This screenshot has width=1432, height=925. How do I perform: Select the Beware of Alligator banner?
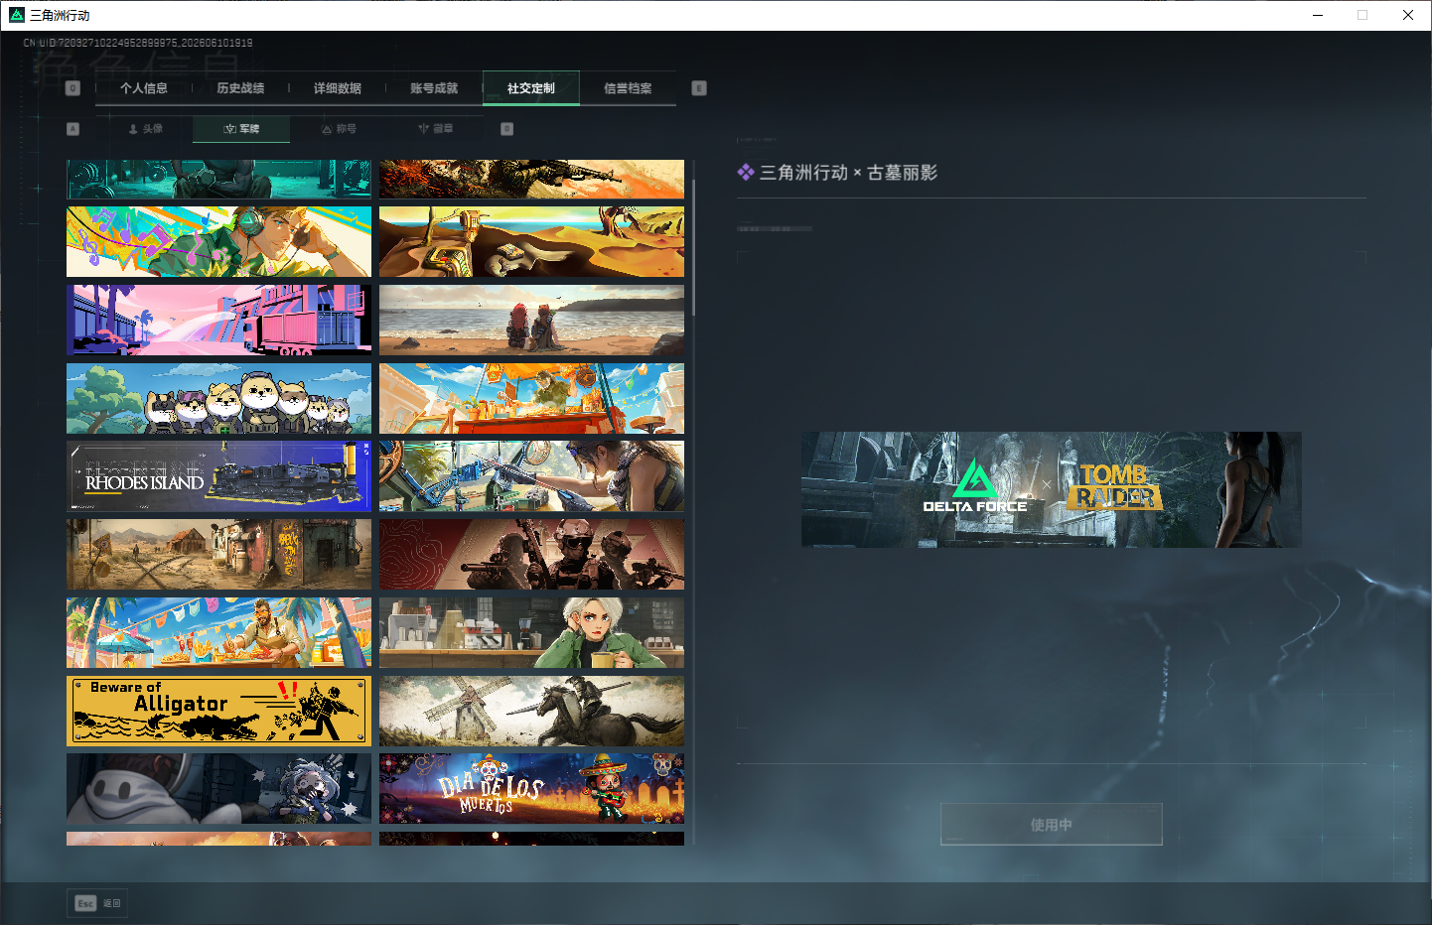click(218, 711)
